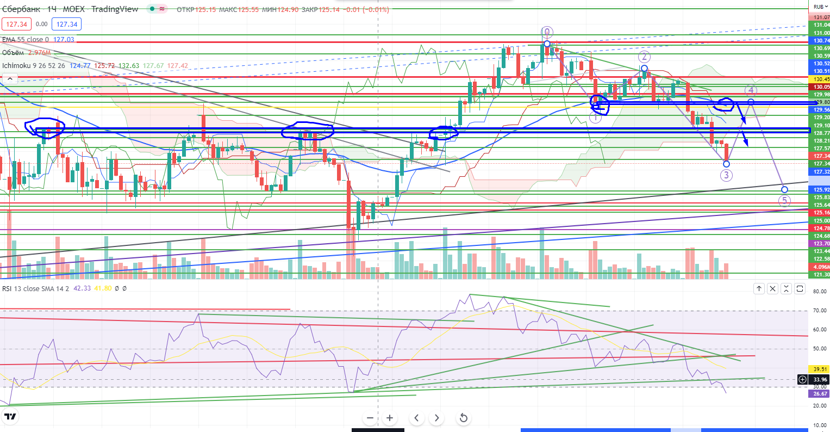Delete the RSI pane
Screen dimensions: 830x432
[x=772, y=289]
